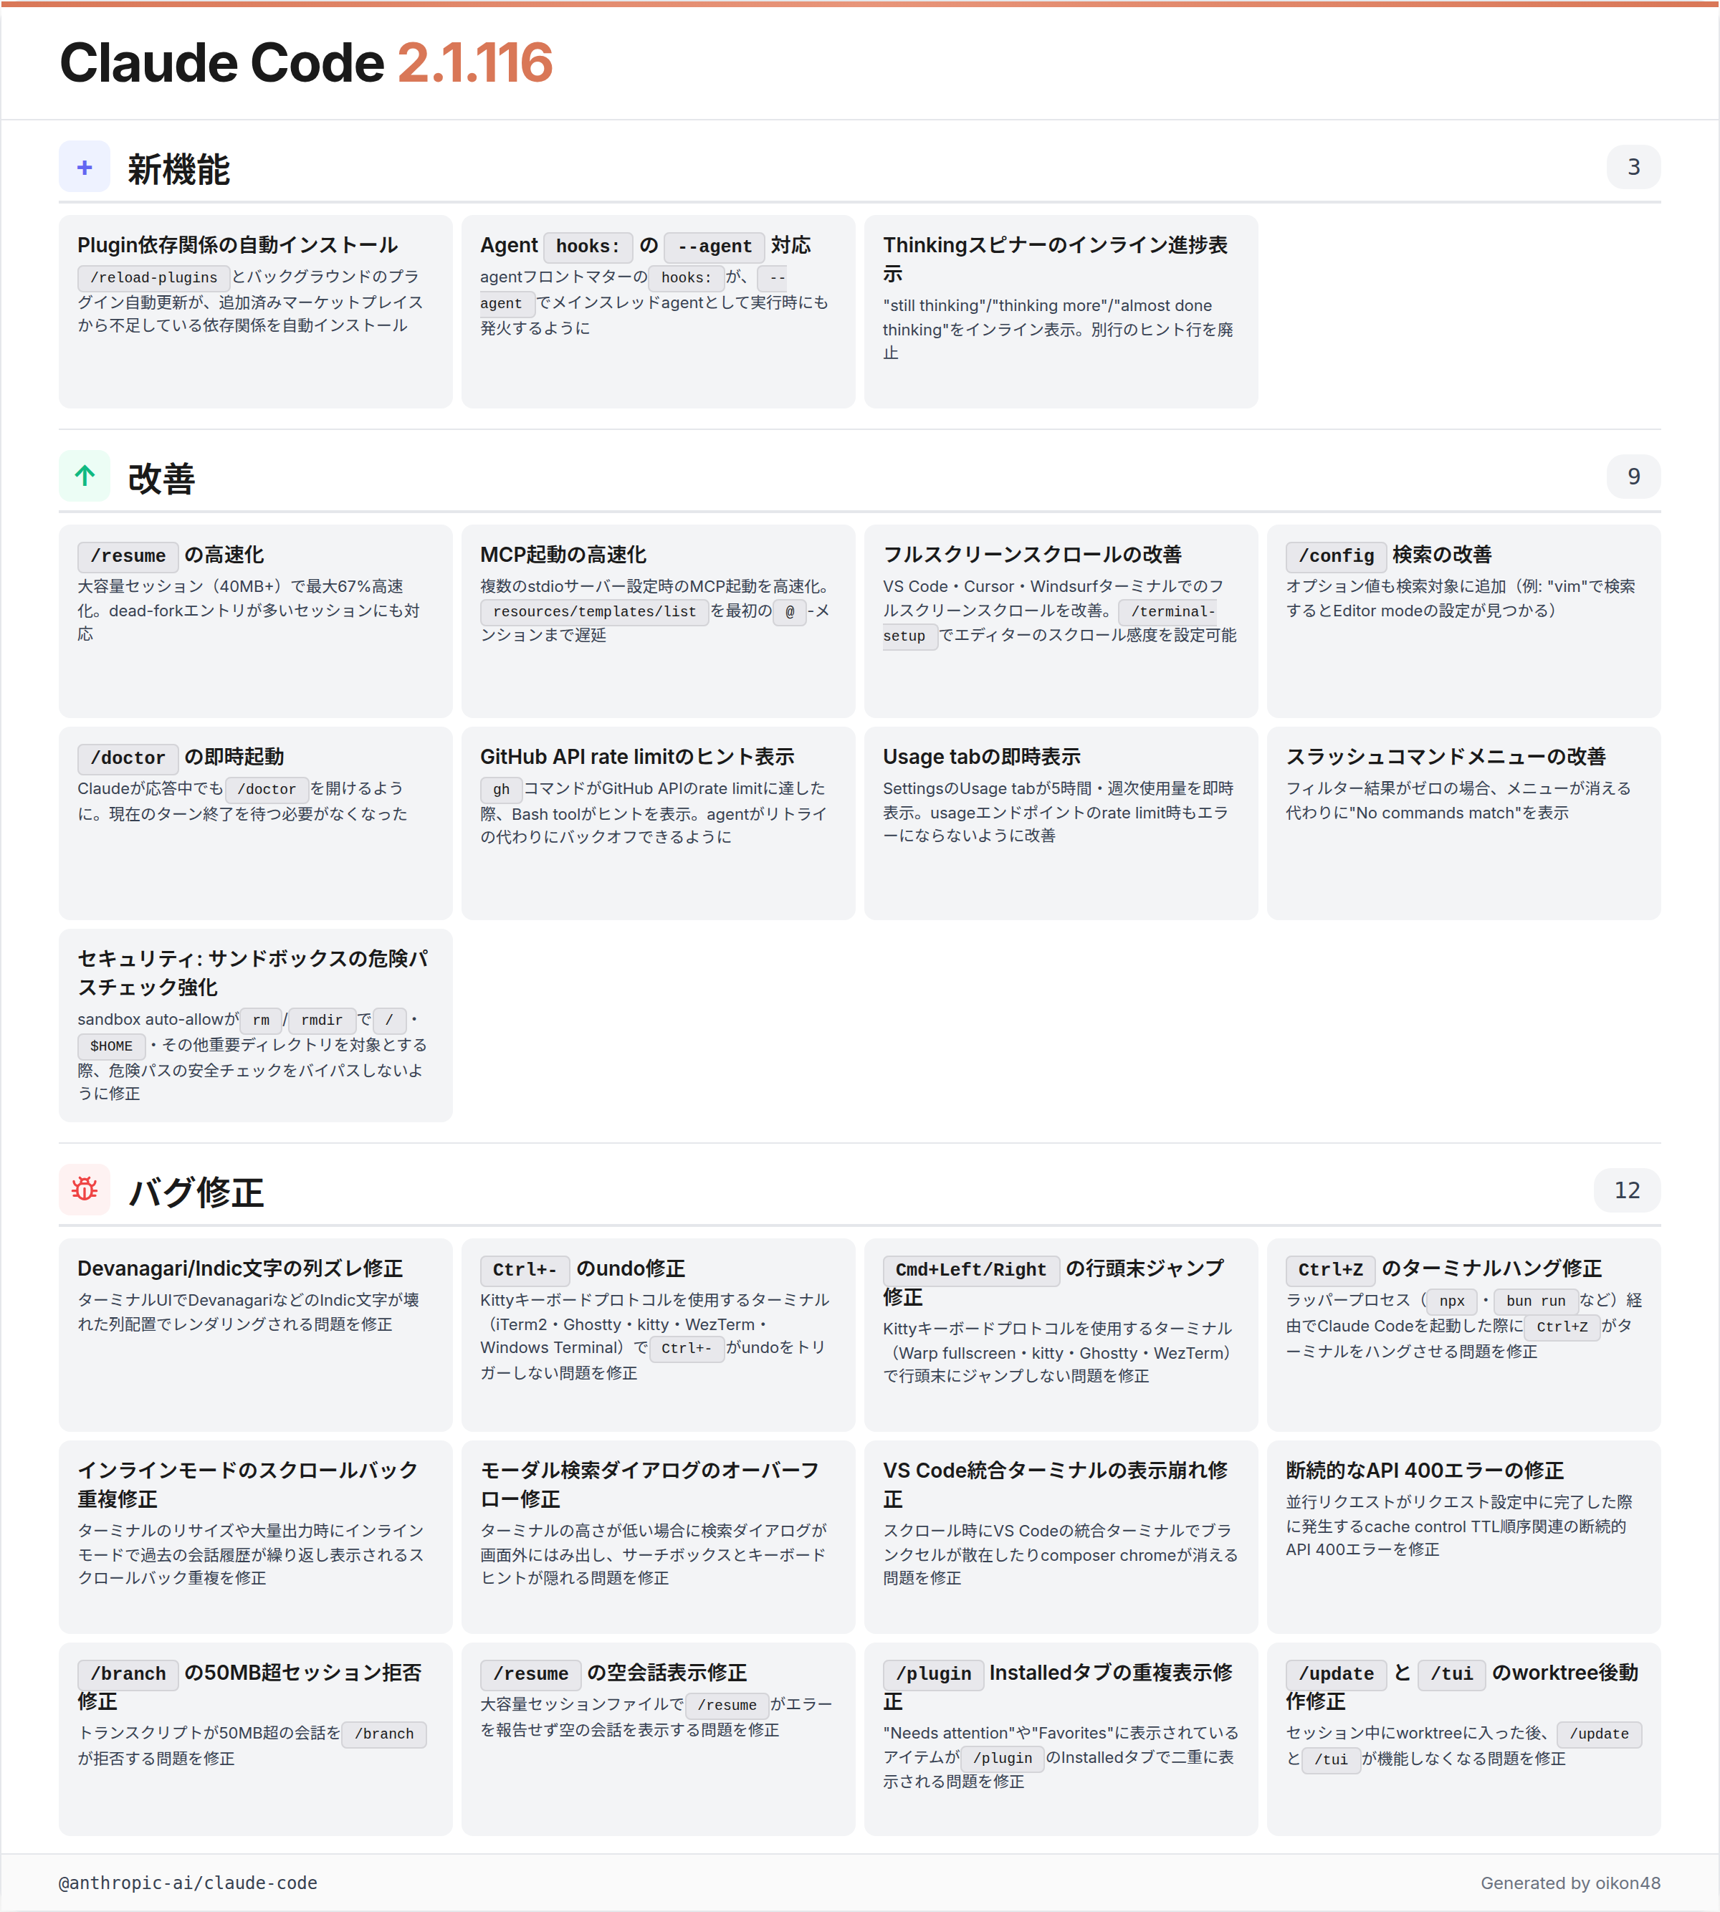The image size is (1720, 1912).
Task: Select the "フルスクリーンスクロールの改善" card title
Action: [x=1032, y=554]
